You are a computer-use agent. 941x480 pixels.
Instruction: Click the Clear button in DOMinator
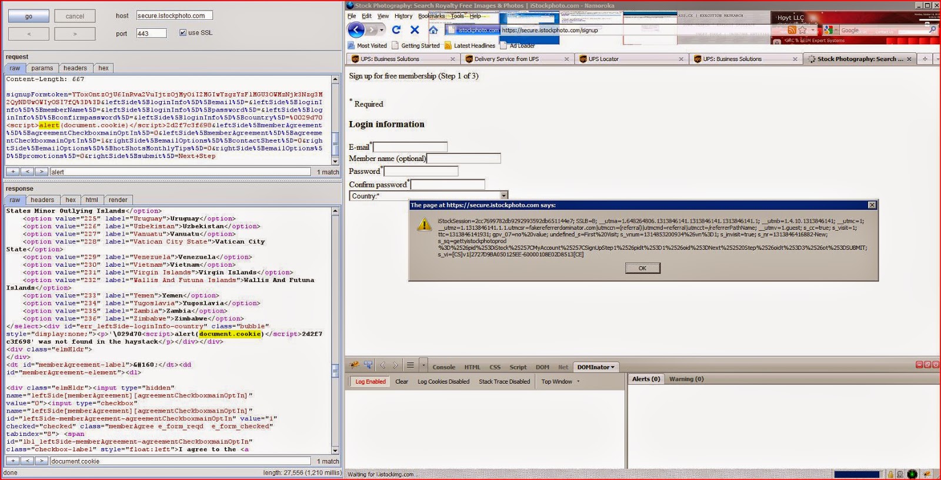point(402,381)
